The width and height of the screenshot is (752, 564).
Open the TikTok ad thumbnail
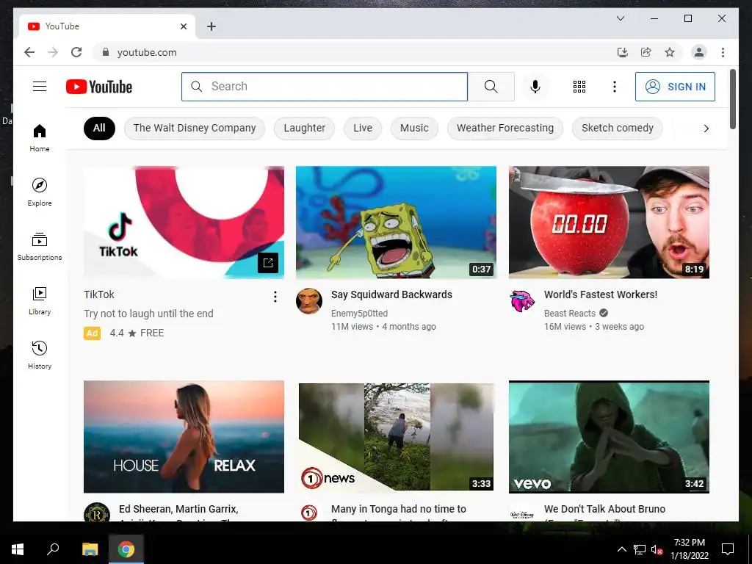click(x=184, y=222)
